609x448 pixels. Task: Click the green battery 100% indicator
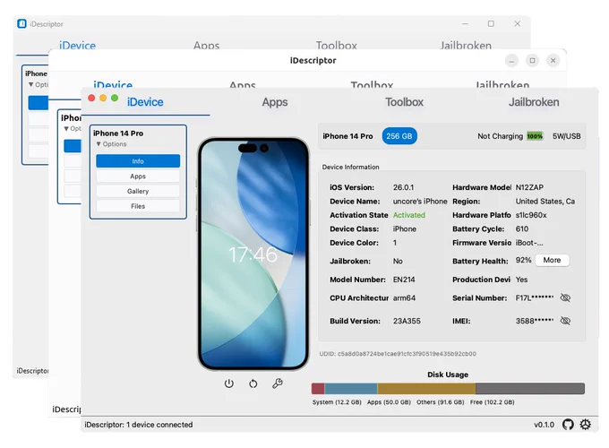[x=535, y=136]
